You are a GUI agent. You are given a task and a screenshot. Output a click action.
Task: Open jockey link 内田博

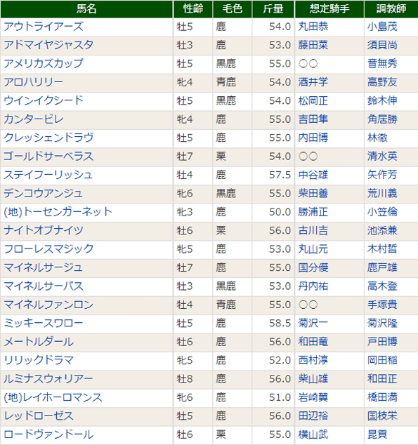pos(313,138)
